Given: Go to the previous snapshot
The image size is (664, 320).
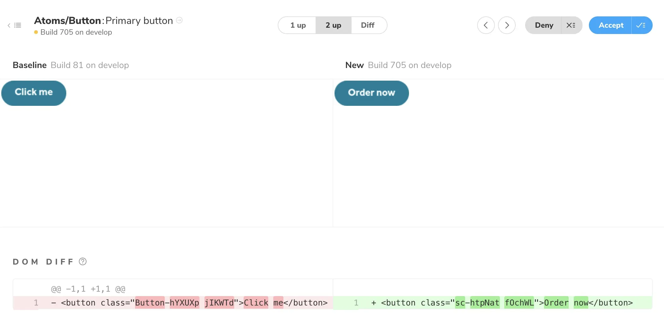Looking at the screenshot, I should (x=486, y=25).
